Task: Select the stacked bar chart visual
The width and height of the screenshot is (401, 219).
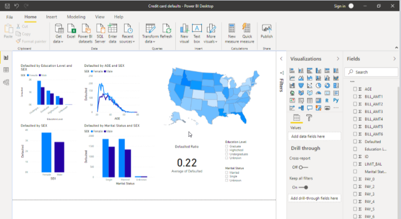Action: (x=292, y=70)
